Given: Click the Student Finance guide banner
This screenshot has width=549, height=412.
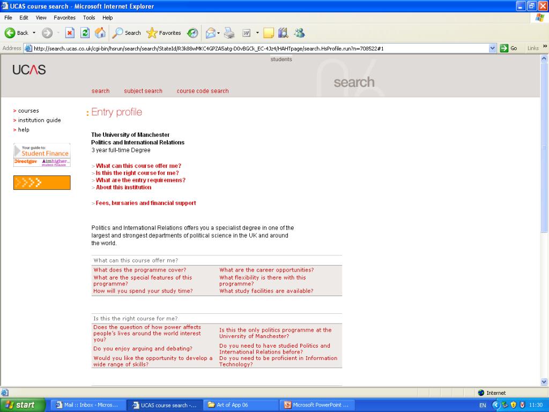Looking at the screenshot, I should pyautogui.click(x=42, y=155).
